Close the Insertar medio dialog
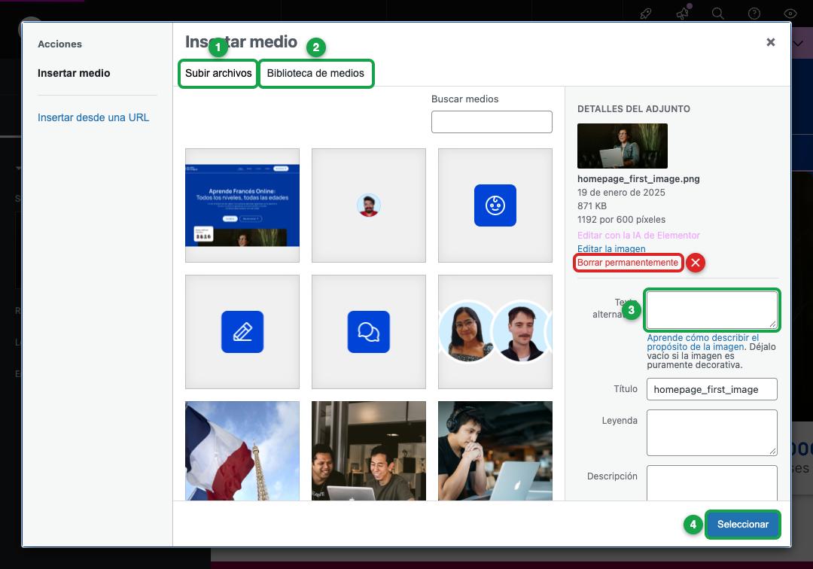 coord(771,42)
